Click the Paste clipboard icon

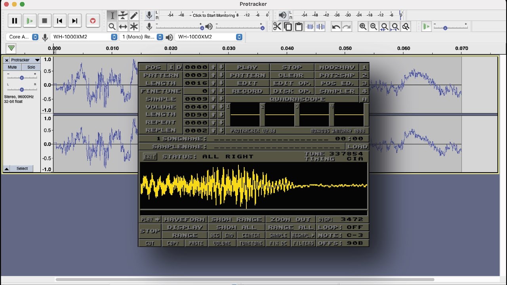pyautogui.click(x=299, y=27)
